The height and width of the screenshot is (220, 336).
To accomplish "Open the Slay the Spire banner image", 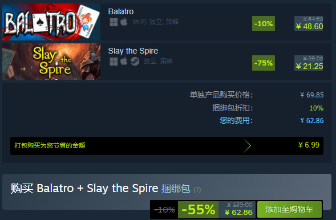I will [x=51, y=62].
